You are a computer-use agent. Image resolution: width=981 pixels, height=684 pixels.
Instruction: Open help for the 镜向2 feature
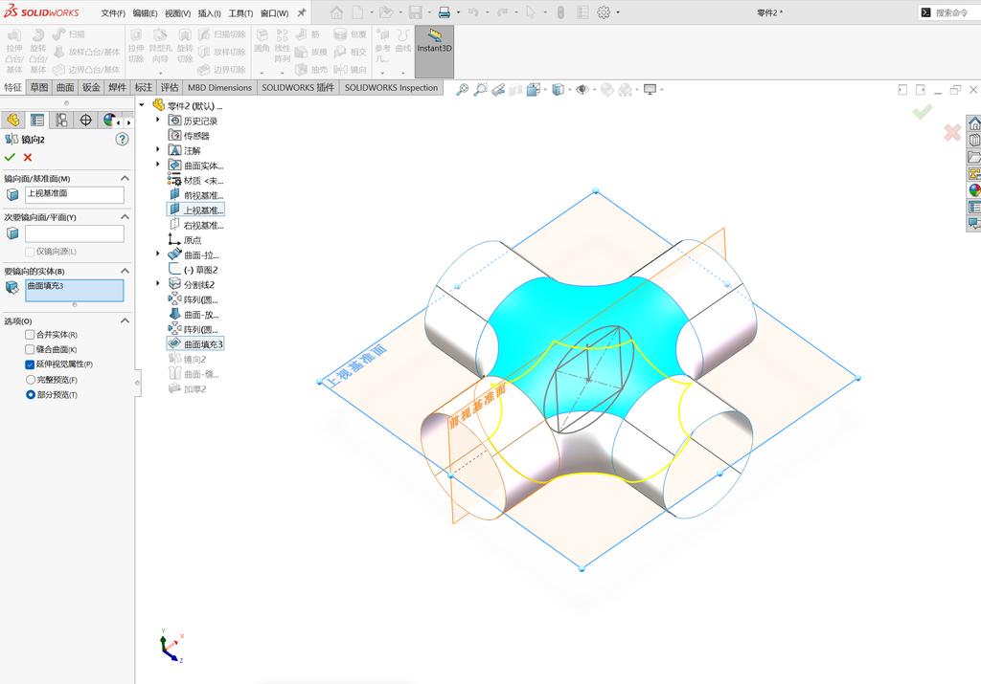[x=122, y=140]
